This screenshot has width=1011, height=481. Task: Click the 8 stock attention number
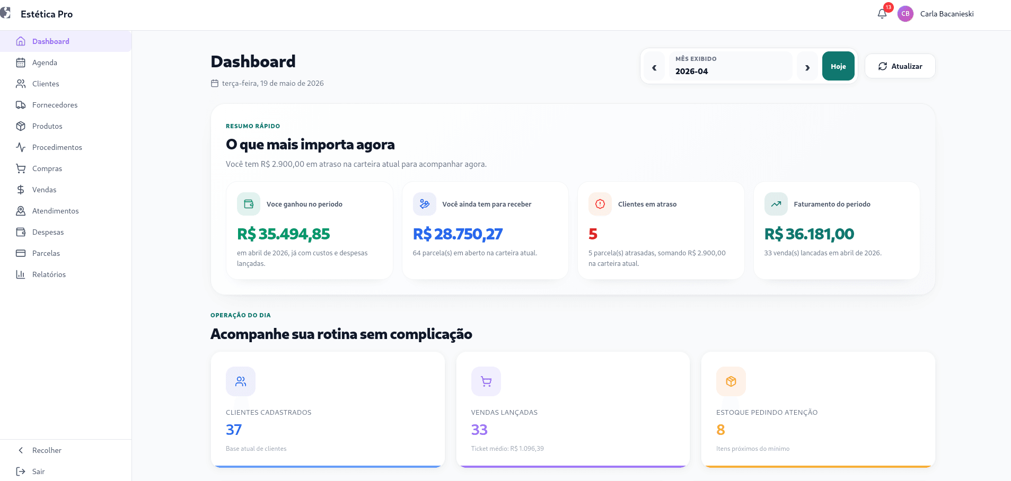720,430
